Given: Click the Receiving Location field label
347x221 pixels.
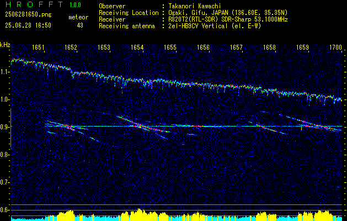Looking at the screenshot, I should coord(129,13).
